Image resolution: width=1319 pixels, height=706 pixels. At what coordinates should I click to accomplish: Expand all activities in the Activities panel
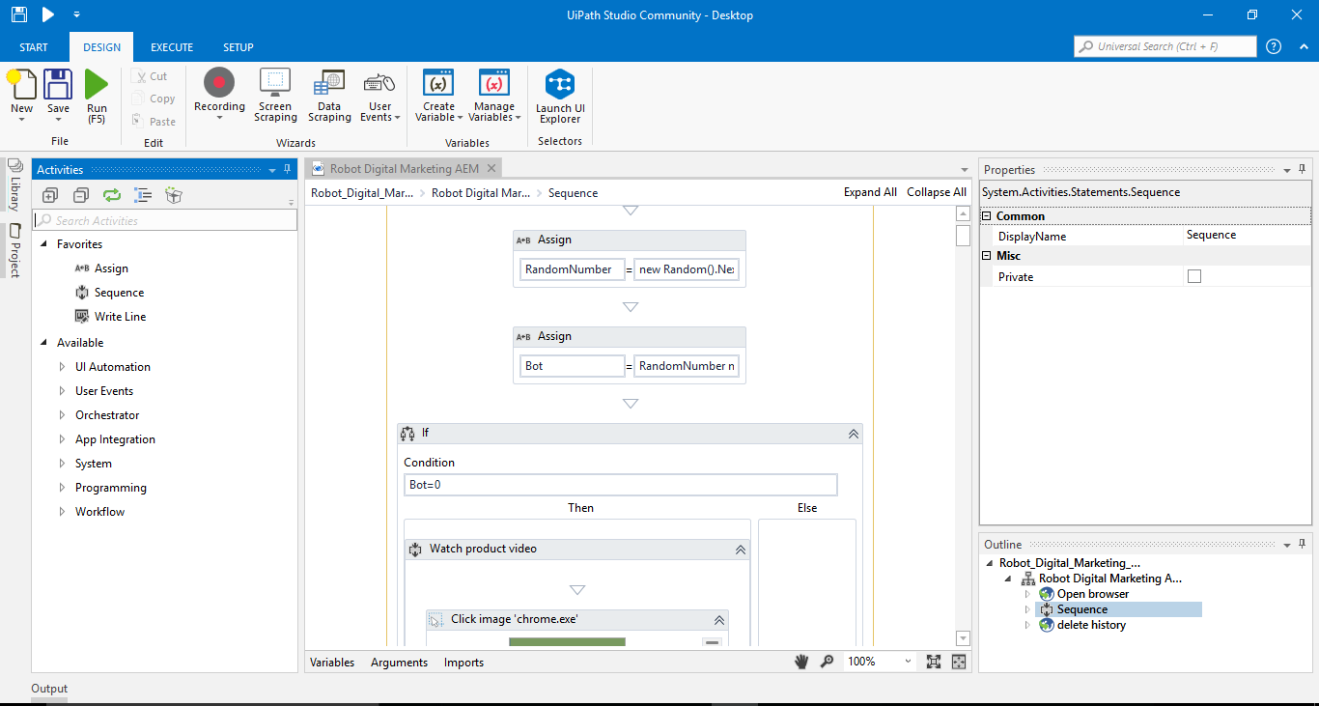click(x=50, y=195)
